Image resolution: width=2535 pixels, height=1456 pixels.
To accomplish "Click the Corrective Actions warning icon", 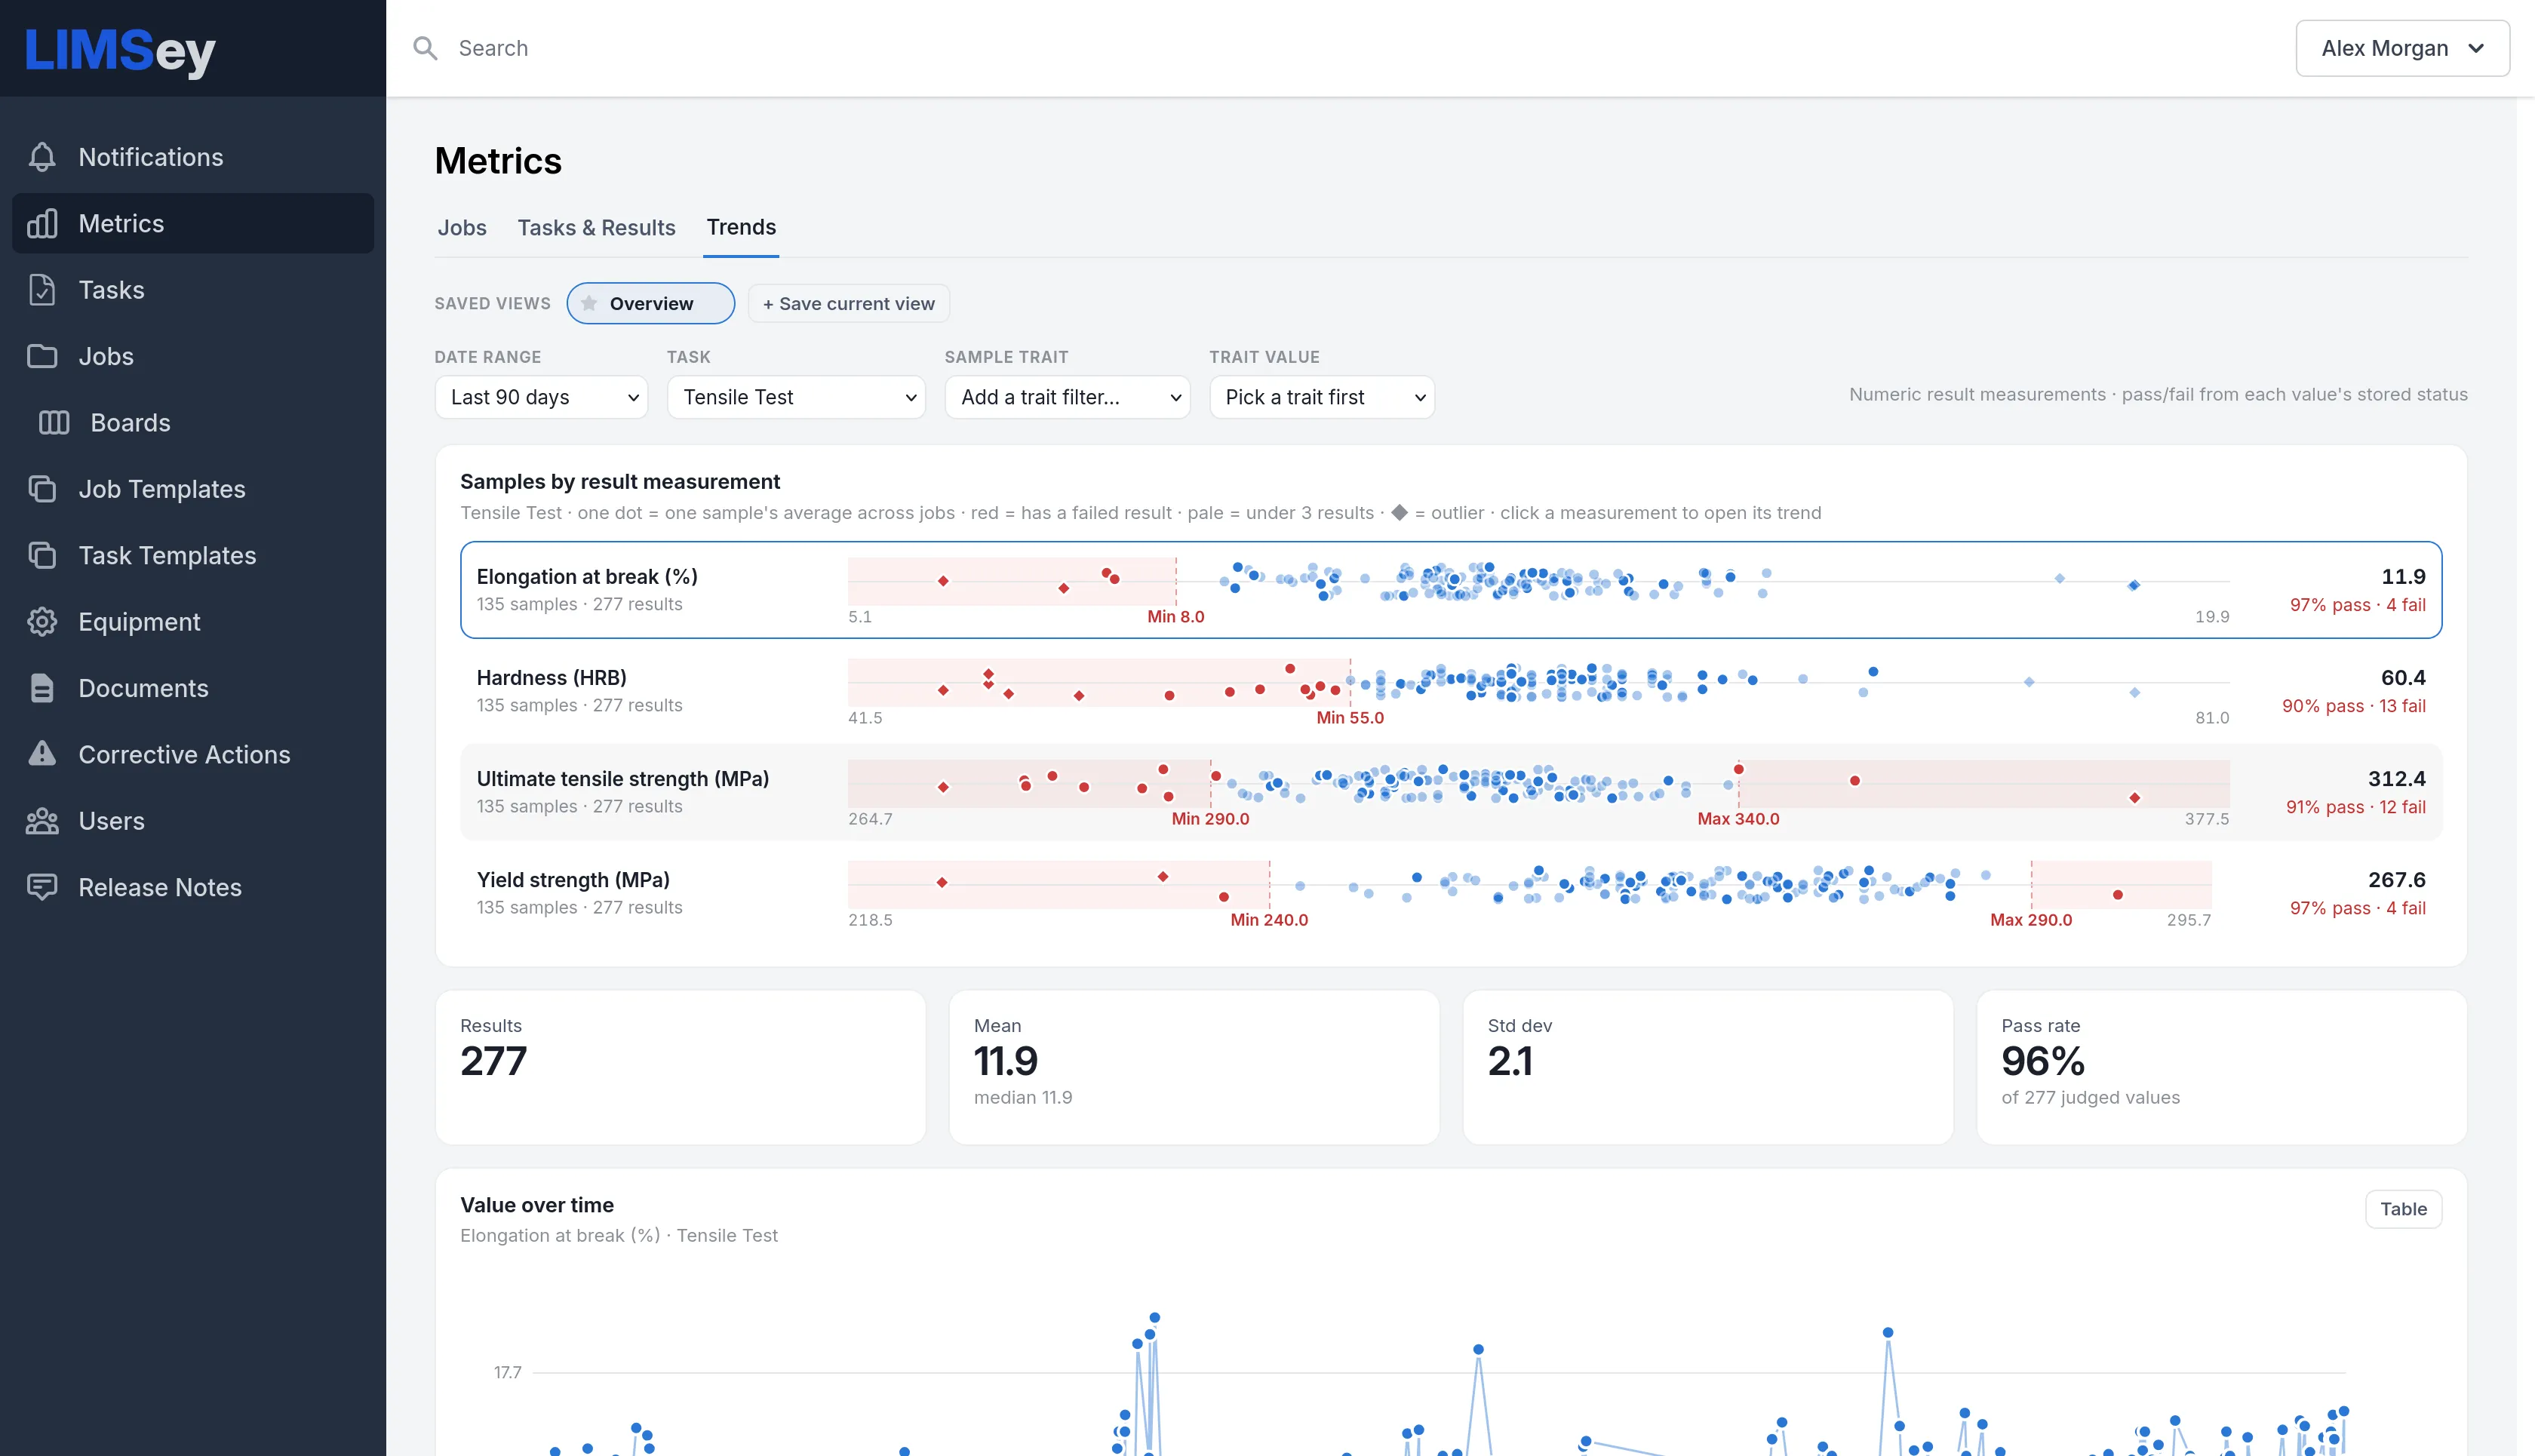I will click(x=42, y=754).
